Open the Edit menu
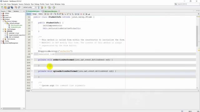 (x=5, y=4)
